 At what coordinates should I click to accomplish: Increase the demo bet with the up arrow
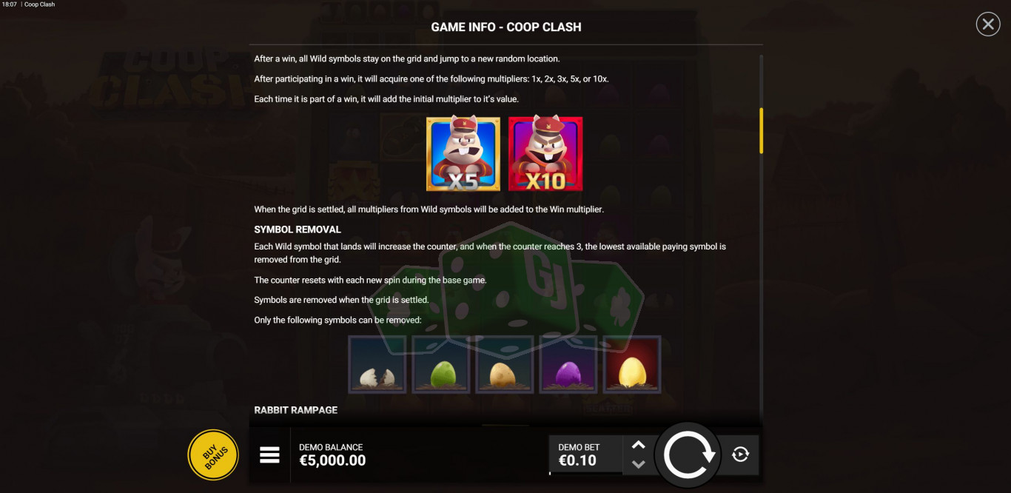[x=639, y=445]
